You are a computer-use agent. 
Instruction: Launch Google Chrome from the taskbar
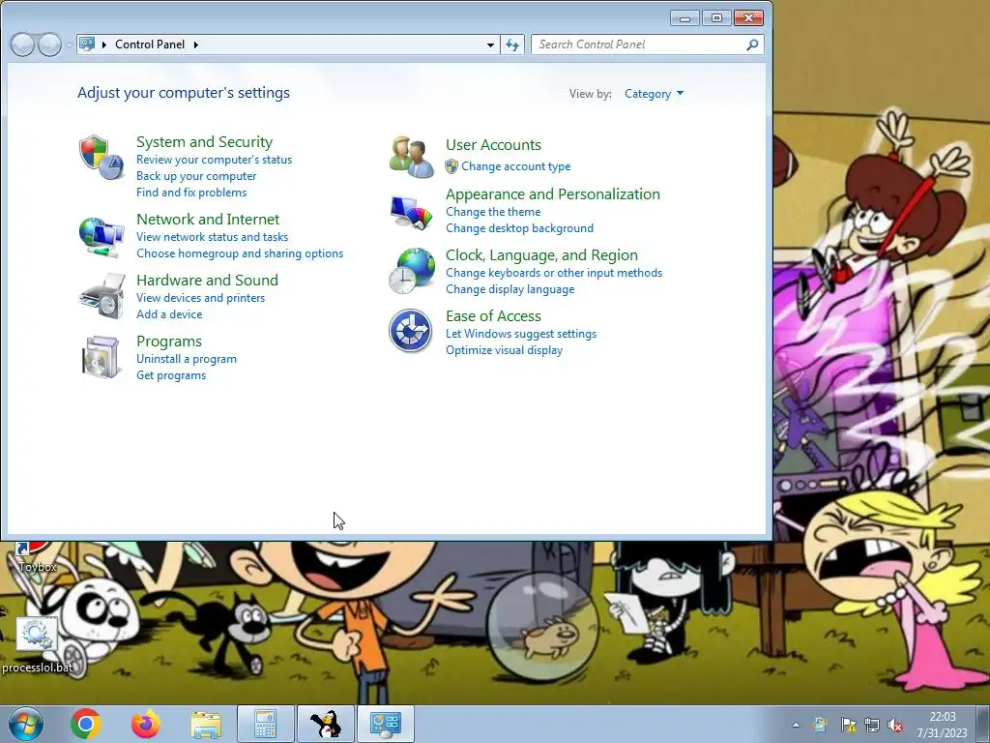(x=86, y=724)
